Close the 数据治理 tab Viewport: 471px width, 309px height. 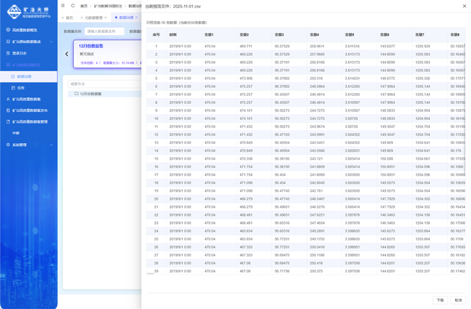pos(136,18)
